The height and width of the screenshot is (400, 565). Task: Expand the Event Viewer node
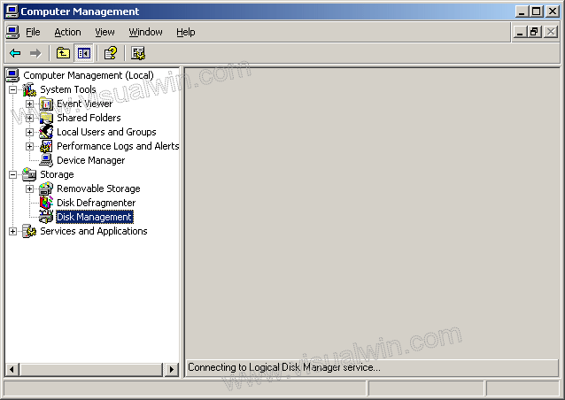[29, 104]
